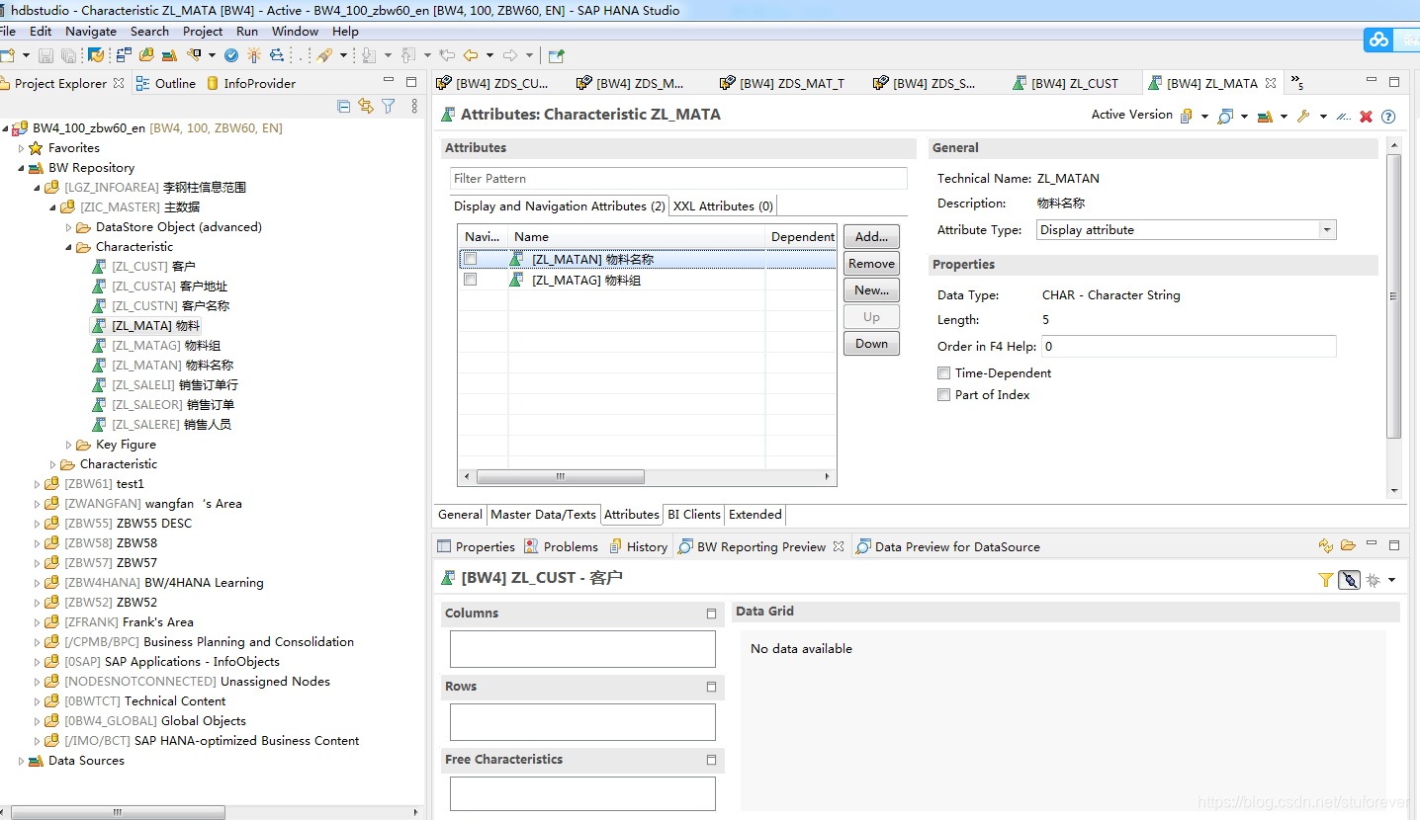The width and height of the screenshot is (1420, 820).
Task: Click the pin editor icon at toolbar end
Action: click(556, 55)
